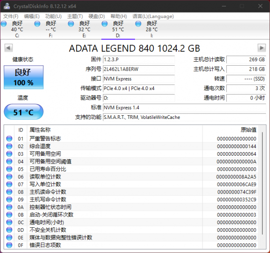The height and width of the screenshot is (253, 270).
Task: Click raw value 0000000000064
Action: pyautogui.click(x=237, y=154)
